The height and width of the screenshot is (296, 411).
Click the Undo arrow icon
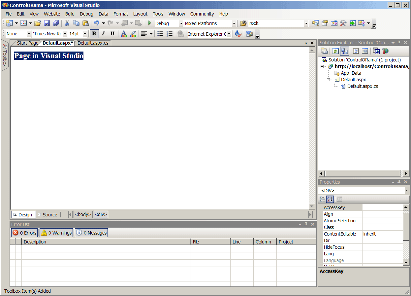click(x=96, y=23)
